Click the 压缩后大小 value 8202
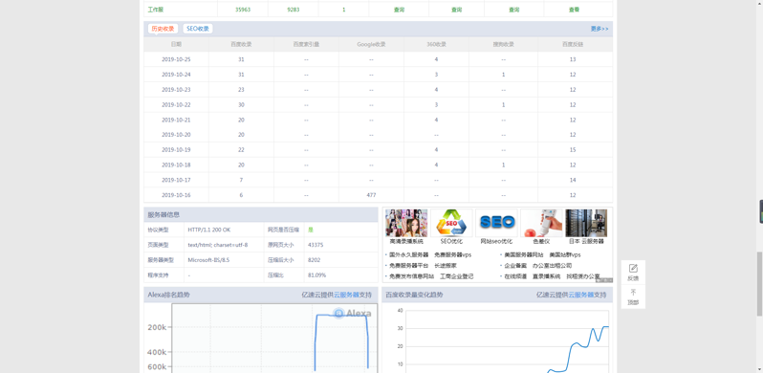 pyautogui.click(x=314, y=260)
